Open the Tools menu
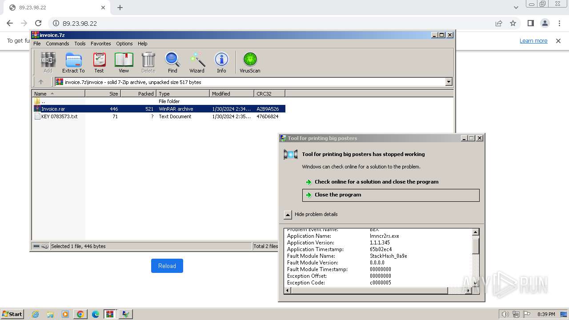The height and width of the screenshot is (320, 569). point(80,44)
